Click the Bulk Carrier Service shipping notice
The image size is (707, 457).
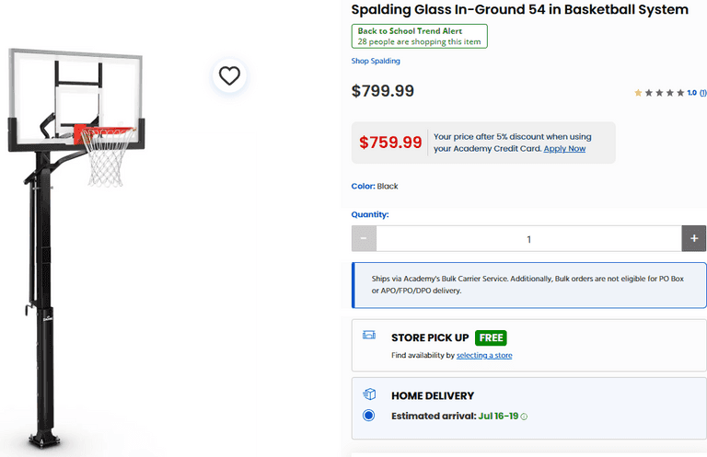(529, 285)
